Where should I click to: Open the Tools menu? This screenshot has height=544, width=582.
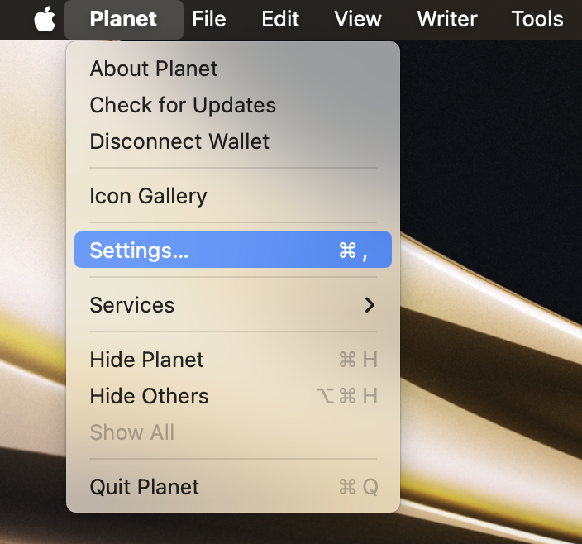(x=537, y=19)
